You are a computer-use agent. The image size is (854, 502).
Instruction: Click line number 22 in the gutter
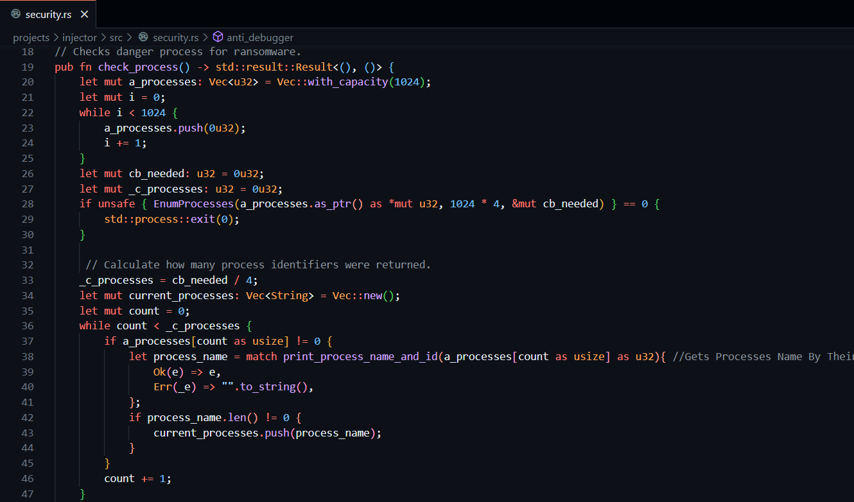tap(28, 112)
